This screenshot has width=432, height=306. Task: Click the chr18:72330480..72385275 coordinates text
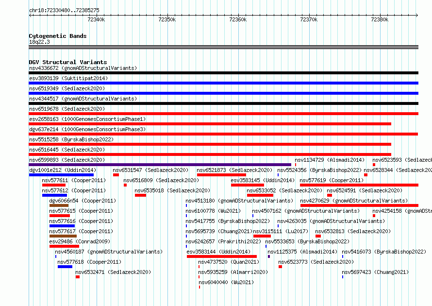(x=64, y=10)
